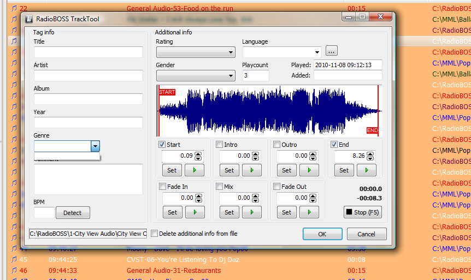Detect the track BPM

point(72,213)
